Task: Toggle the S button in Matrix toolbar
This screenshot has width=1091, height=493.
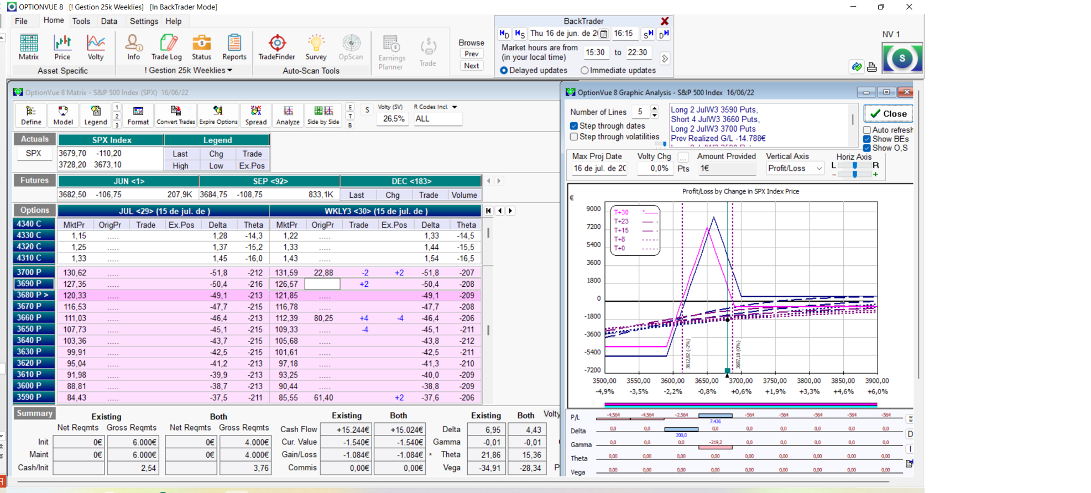Action: (367, 110)
